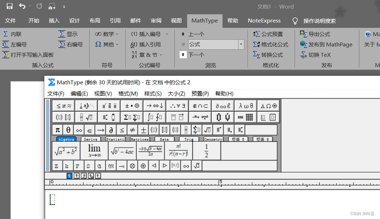Select the Derivs tab
This screenshot has width=380, height=219.
(x=91, y=139)
